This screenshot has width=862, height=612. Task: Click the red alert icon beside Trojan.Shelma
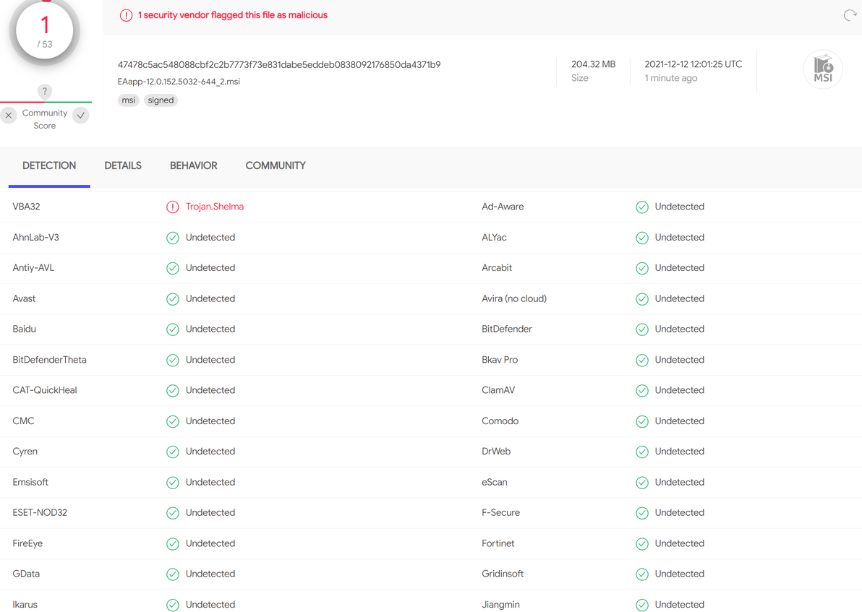click(x=173, y=207)
